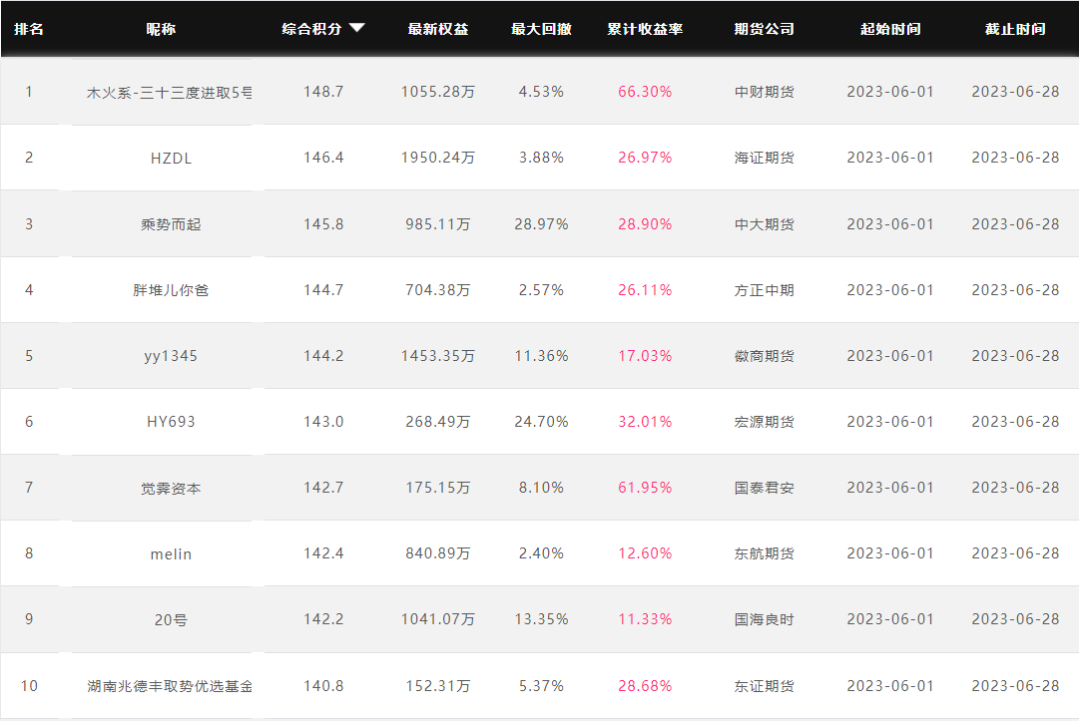Click return rate 12.60%
This screenshot has width=1079, height=721.
point(645,553)
